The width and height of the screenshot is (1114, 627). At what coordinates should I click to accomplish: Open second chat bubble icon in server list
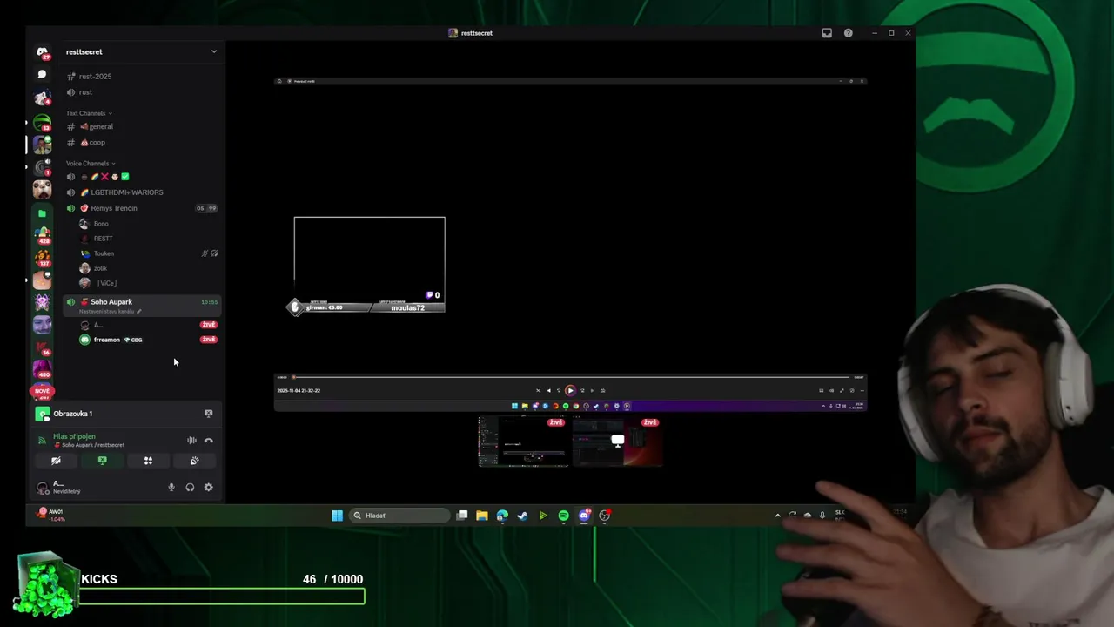click(x=42, y=74)
